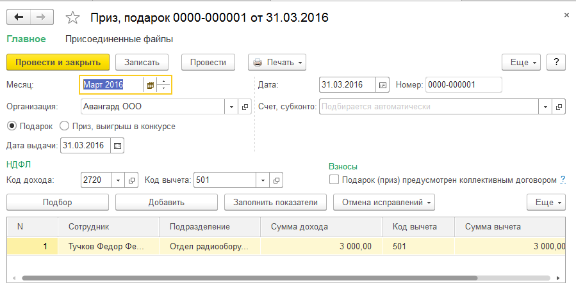Viewport: 576px width, 287px height.
Task: Enable the коллективным договором checkbox
Action: click(333, 180)
